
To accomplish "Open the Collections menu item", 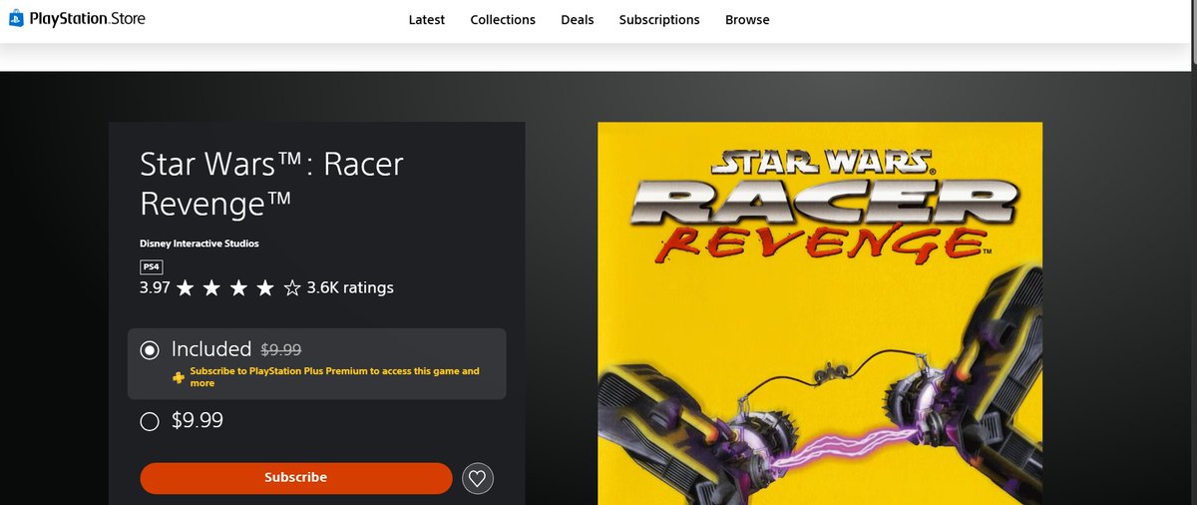I will point(503,20).
